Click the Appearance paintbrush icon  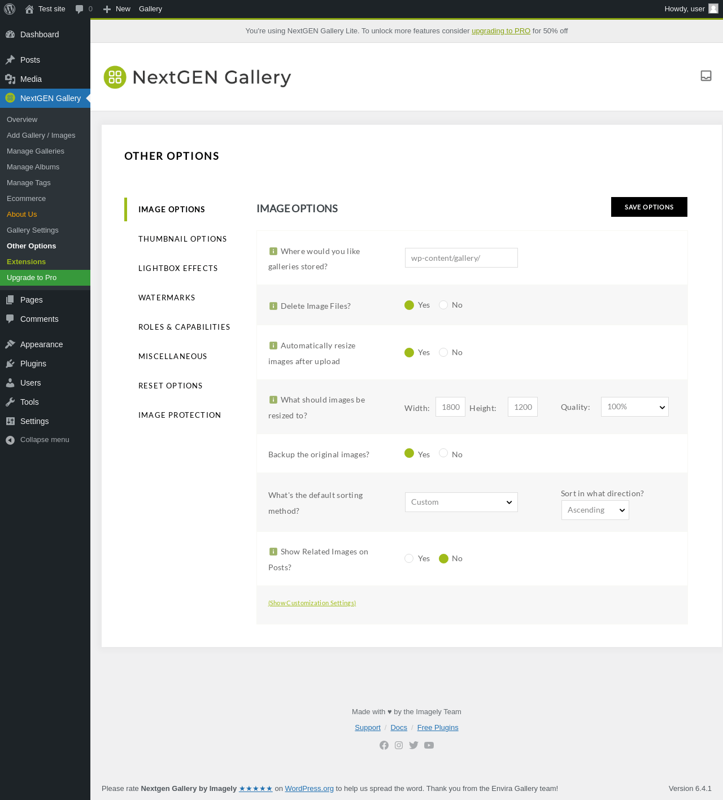pos(10,344)
